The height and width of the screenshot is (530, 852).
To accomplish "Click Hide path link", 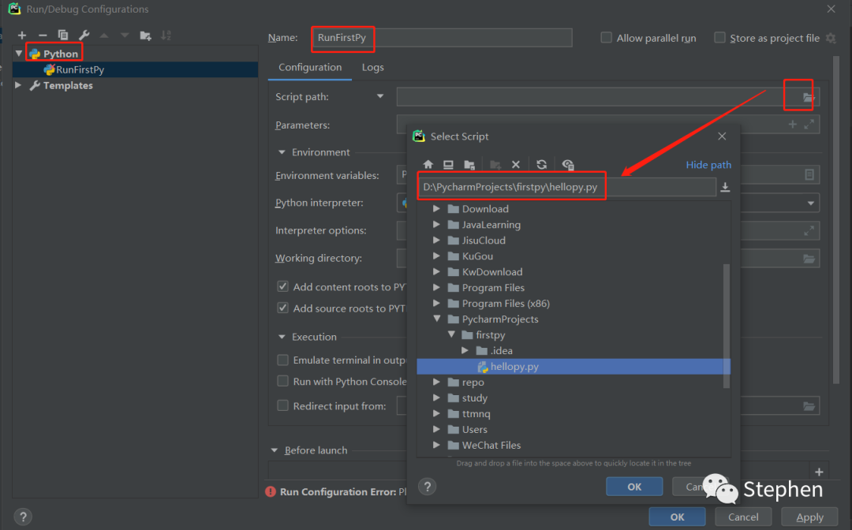I will [708, 165].
